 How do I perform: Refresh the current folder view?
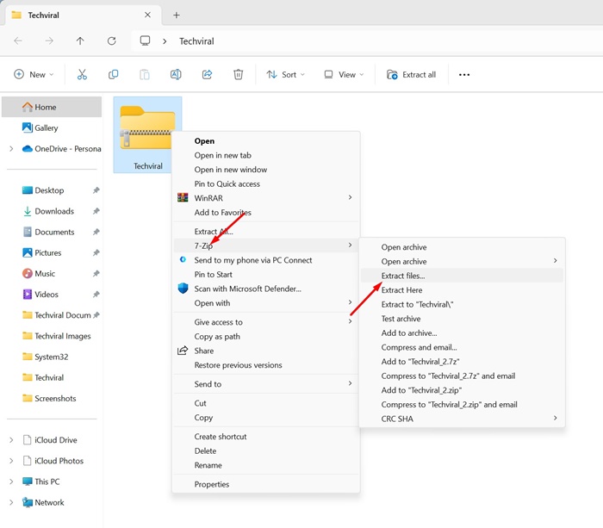point(111,40)
